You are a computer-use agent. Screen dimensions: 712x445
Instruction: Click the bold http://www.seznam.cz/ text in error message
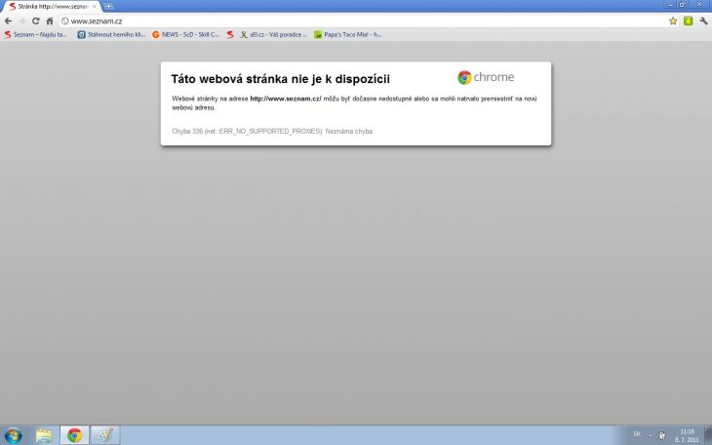[286, 99]
